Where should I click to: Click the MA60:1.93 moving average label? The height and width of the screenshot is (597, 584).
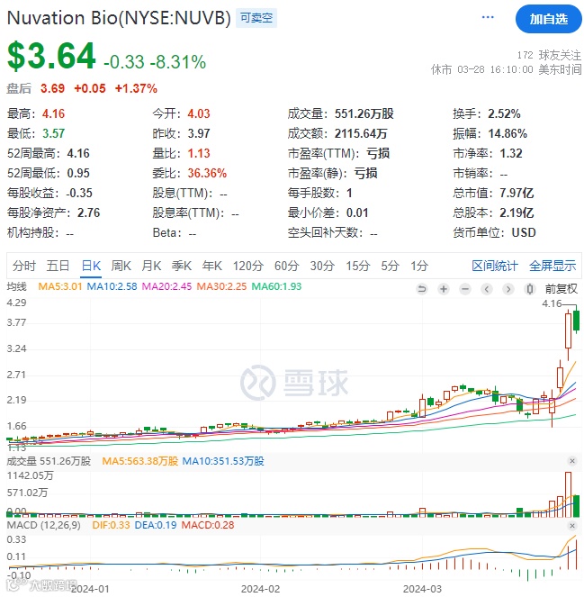tap(276, 286)
